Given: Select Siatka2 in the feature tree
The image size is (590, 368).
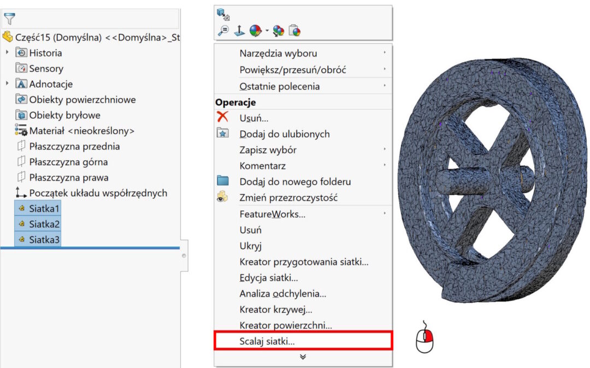Looking at the screenshot, I should 44,224.
